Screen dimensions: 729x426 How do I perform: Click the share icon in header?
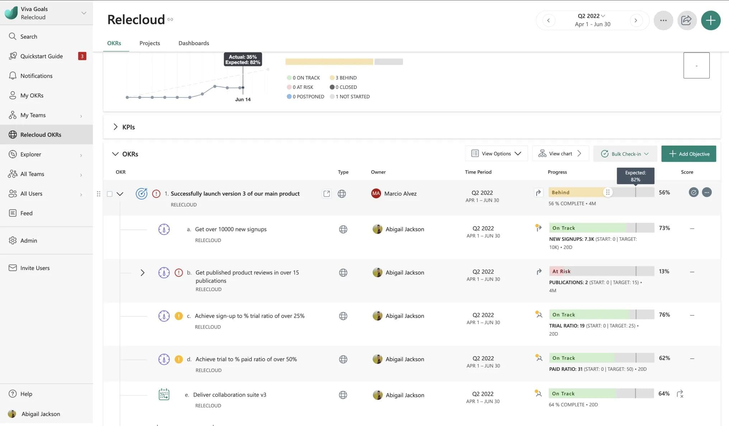click(x=687, y=20)
